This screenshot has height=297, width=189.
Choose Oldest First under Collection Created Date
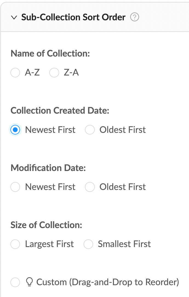90,130
